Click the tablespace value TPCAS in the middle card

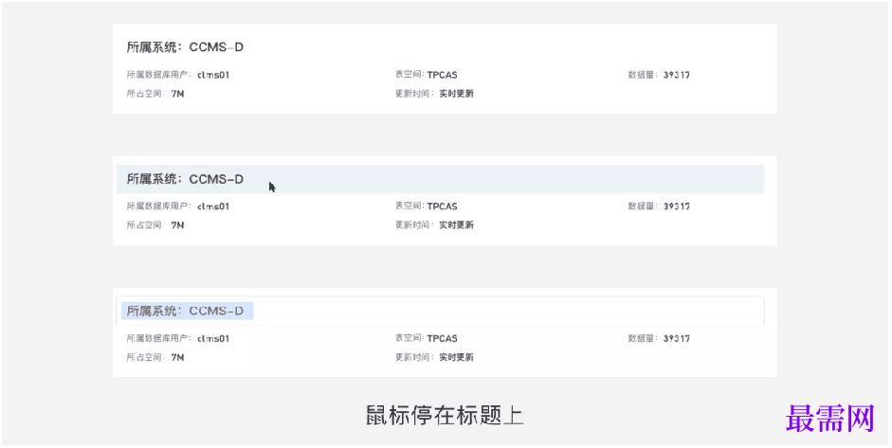click(x=442, y=206)
